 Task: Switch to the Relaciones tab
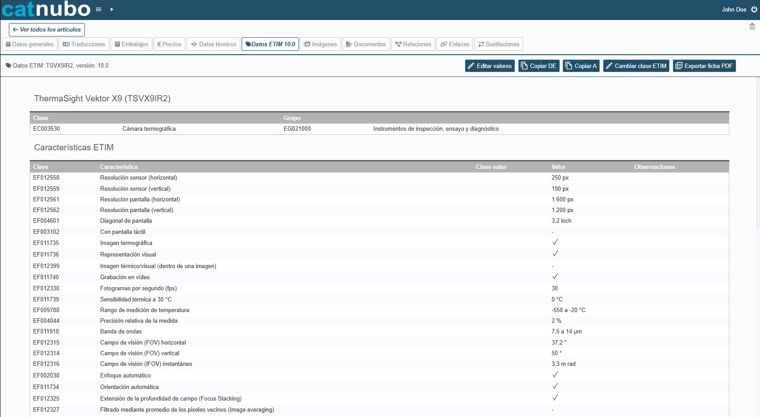[413, 44]
